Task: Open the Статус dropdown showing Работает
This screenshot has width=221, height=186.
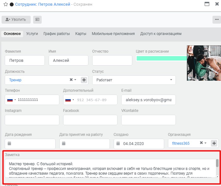Action: [134, 80]
